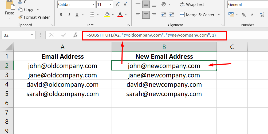Open the Alignment dialog launcher
The image size is (268, 134).
click(x=222, y=25)
